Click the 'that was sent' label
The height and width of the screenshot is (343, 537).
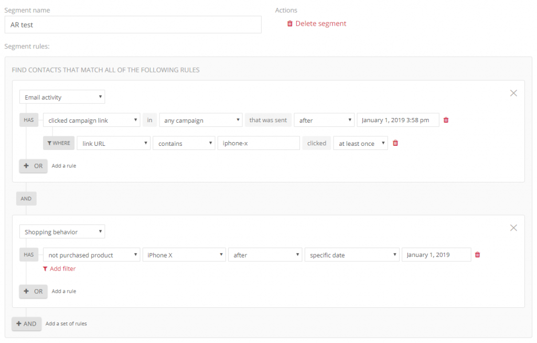click(x=268, y=120)
